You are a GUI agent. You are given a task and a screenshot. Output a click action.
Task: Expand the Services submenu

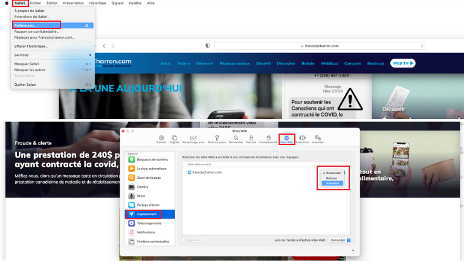(53, 55)
